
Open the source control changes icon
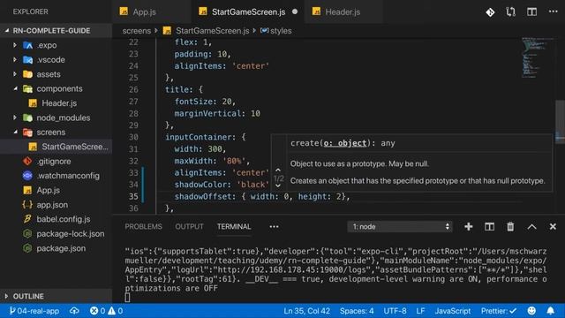coord(490,11)
